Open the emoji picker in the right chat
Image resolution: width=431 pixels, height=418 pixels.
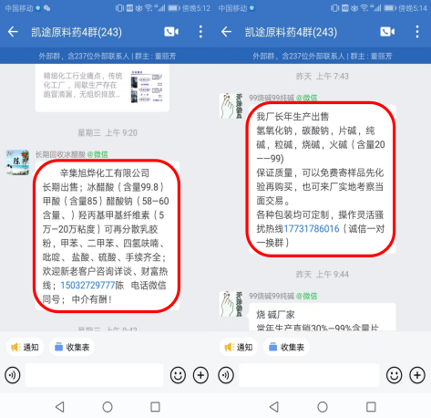coord(394,375)
